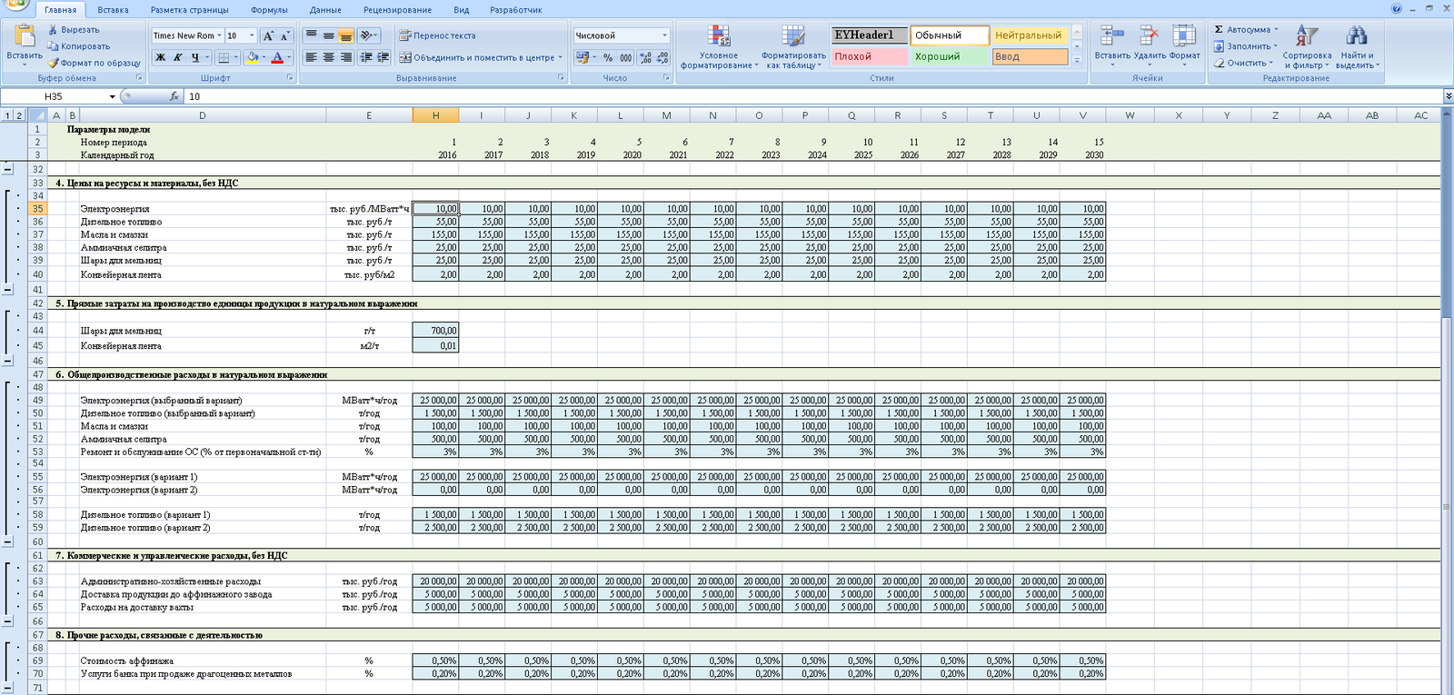Collapse the row group ending at row 41
1454x695 pixels.
click(x=8, y=290)
